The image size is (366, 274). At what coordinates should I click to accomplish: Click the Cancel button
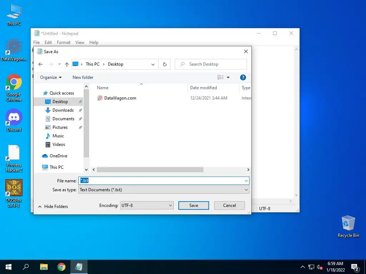pyautogui.click(x=229, y=205)
